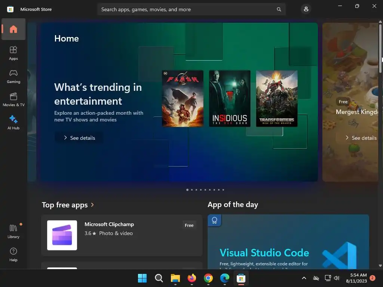Screen dimensions: 383x287
Task: Click the Free label on Mergest Kingdom
Action: [x=343, y=102]
